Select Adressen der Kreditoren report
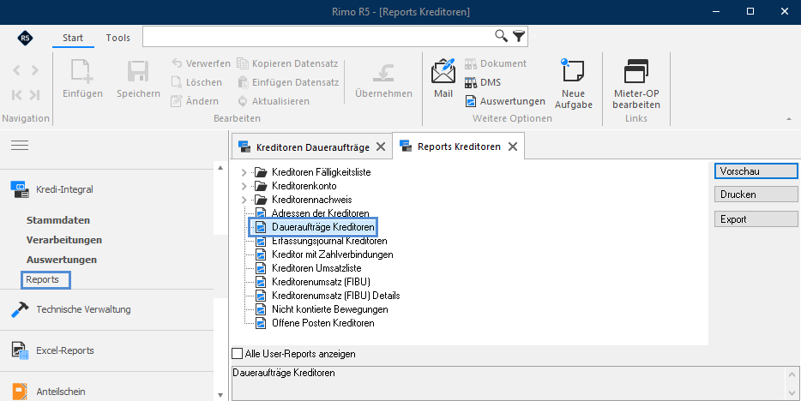The width and height of the screenshot is (801, 401). tap(320, 213)
